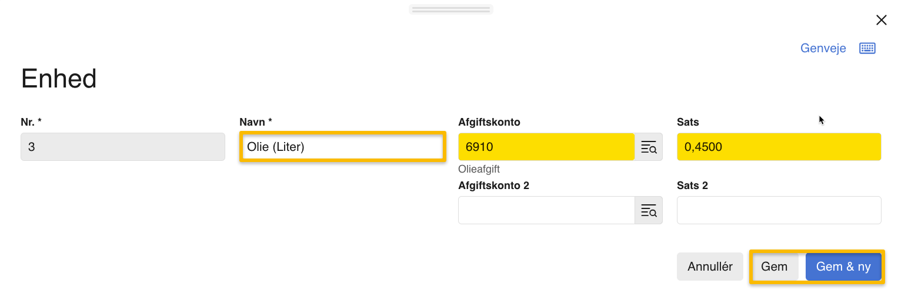Grab the drag handle at dialog top
898x300 pixels.
pos(450,9)
